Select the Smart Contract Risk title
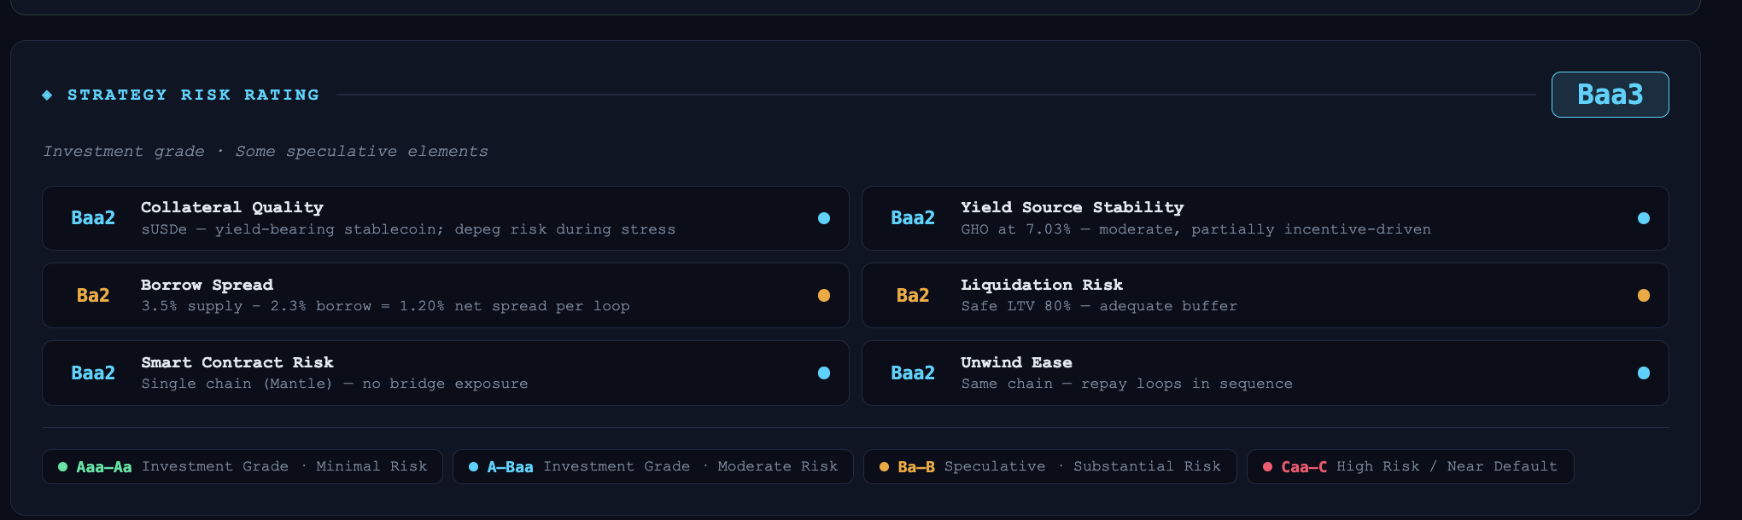This screenshot has height=520, width=1742. tap(237, 362)
